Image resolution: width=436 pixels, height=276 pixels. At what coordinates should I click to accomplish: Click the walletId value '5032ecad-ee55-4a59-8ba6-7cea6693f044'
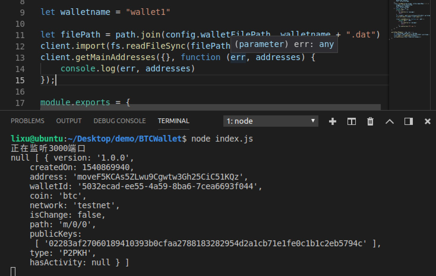click(x=168, y=186)
